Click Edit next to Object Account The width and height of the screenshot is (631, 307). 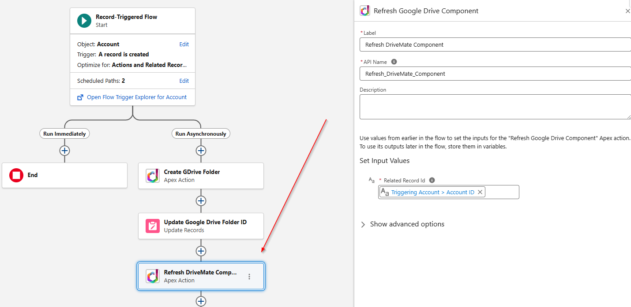tap(184, 44)
